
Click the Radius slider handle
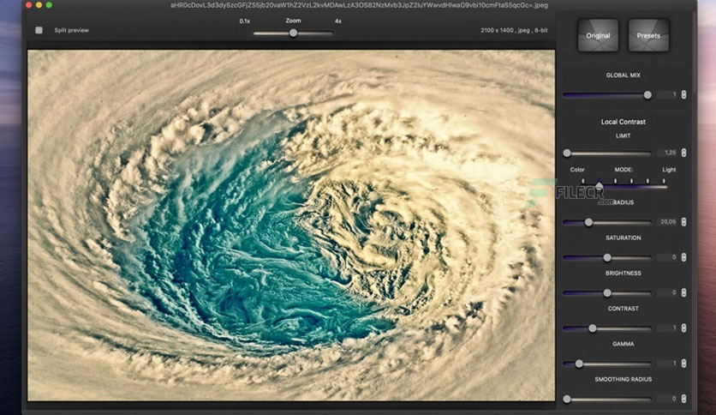tap(588, 222)
